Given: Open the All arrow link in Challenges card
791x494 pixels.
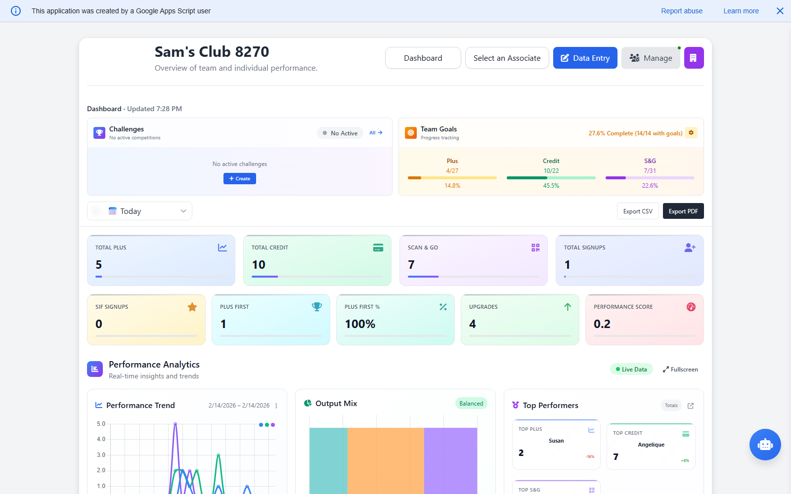Looking at the screenshot, I should click(376, 132).
